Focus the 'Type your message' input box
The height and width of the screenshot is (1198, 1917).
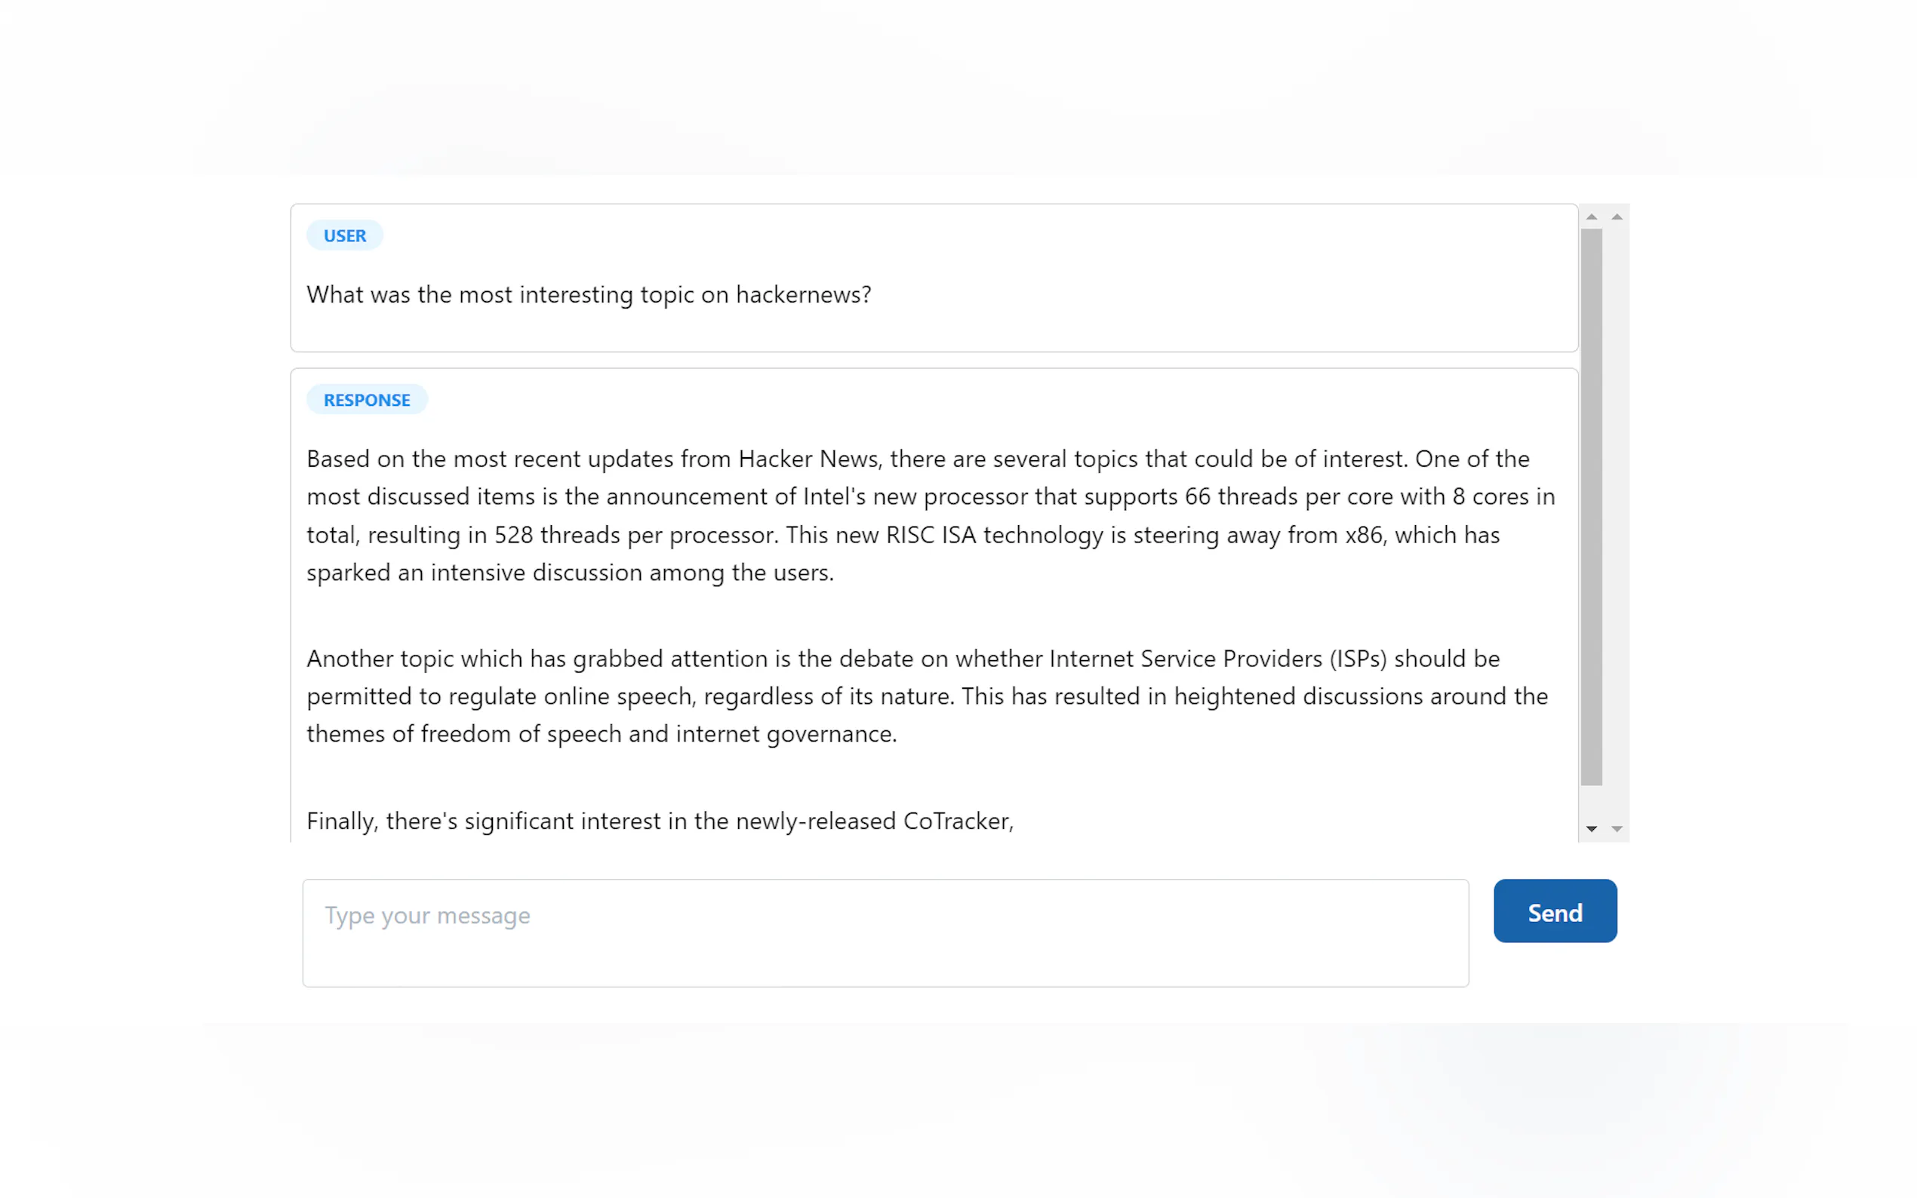[x=885, y=932]
